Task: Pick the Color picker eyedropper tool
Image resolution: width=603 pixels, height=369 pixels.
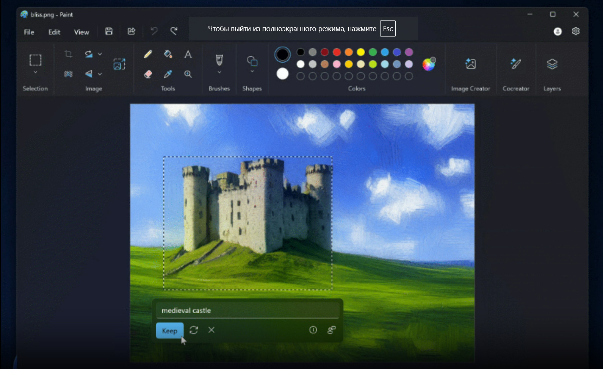Action: click(x=168, y=74)
